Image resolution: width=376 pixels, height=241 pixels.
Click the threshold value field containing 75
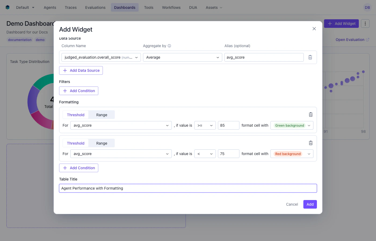229,154
